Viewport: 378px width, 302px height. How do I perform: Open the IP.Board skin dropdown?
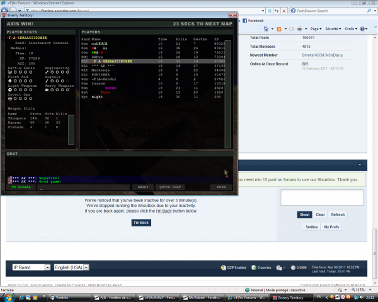(x=31, y=267)
